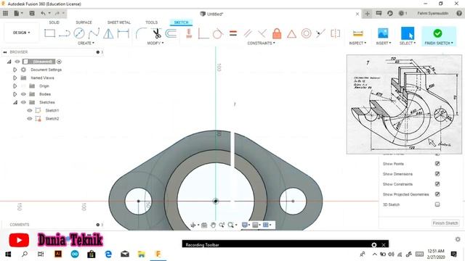Click the Insert image icon

[x=383, y=33]
